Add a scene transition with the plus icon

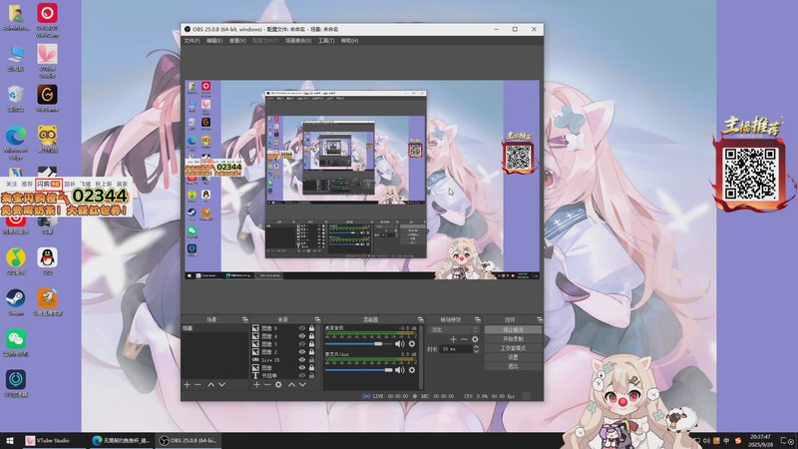pos(453,339)
